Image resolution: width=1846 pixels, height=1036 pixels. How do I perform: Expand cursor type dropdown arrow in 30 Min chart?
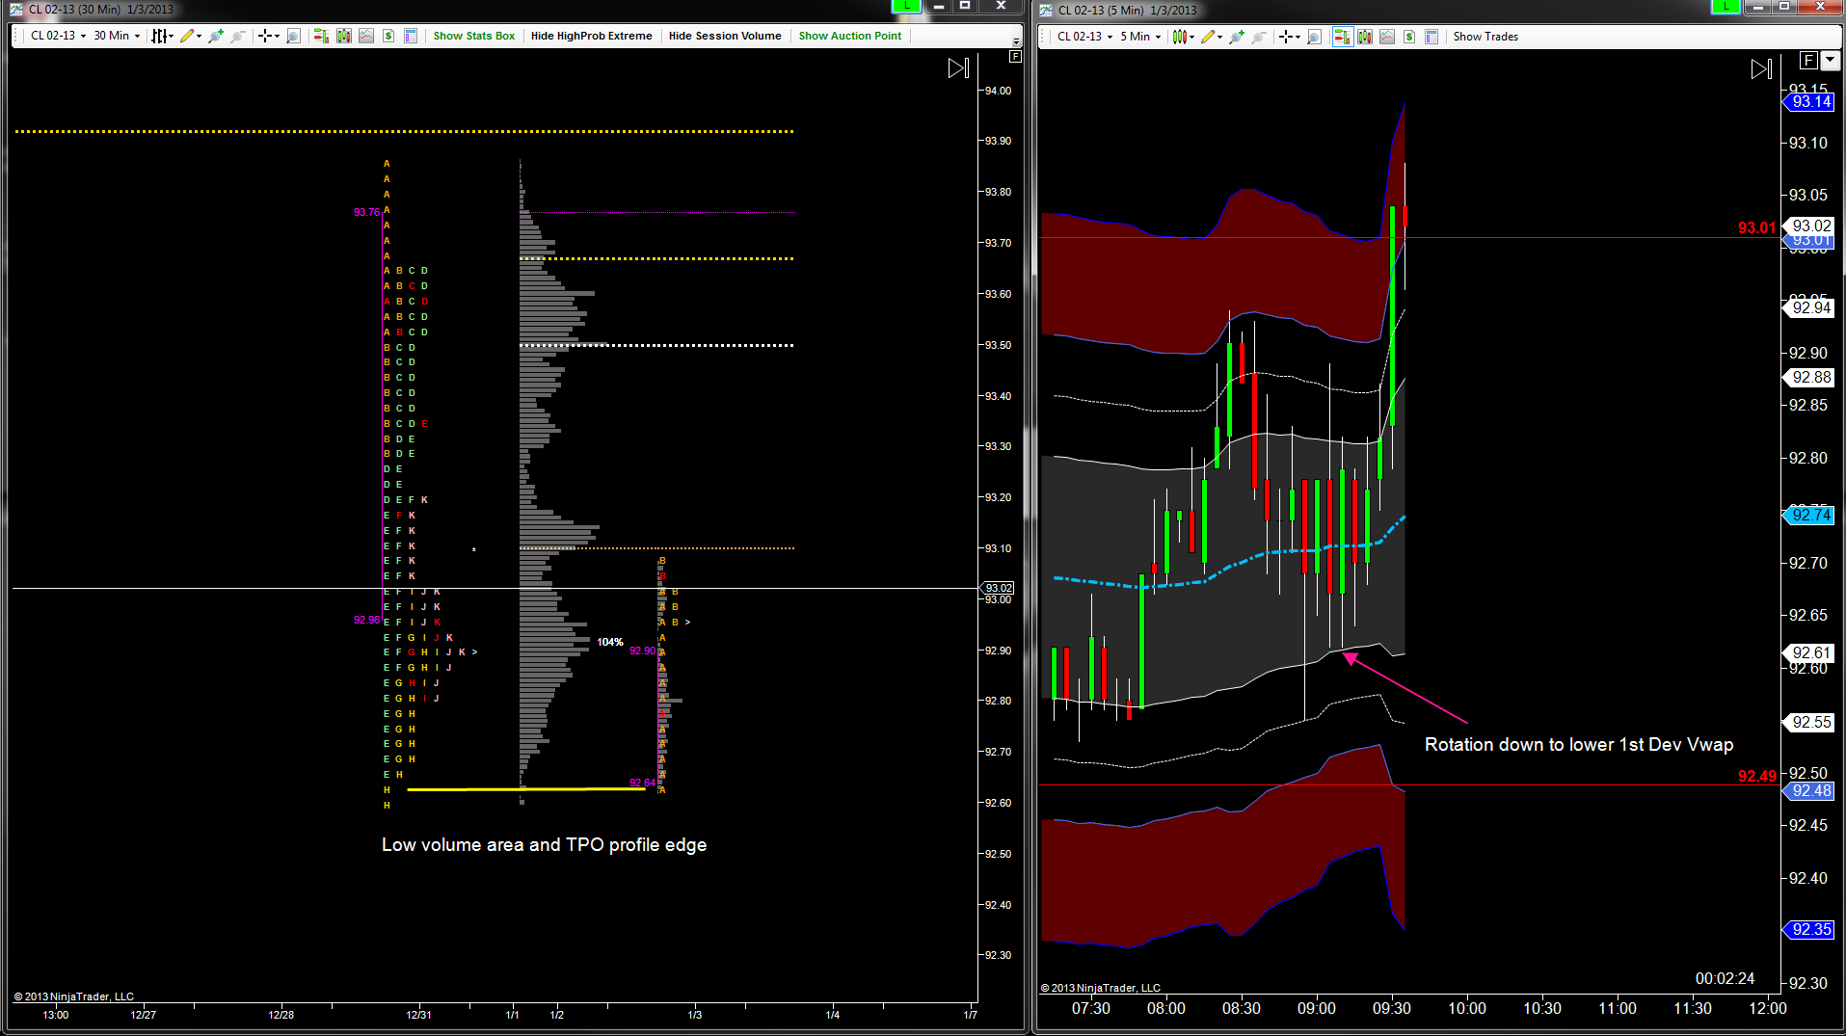pyautogui.click(x=277, y=37)
